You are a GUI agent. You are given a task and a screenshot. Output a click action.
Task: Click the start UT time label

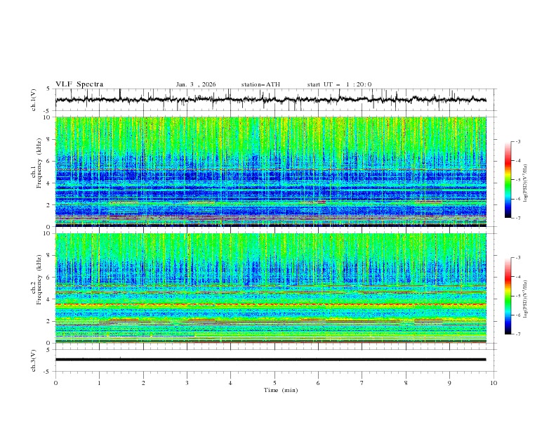(x=339, y=84)
